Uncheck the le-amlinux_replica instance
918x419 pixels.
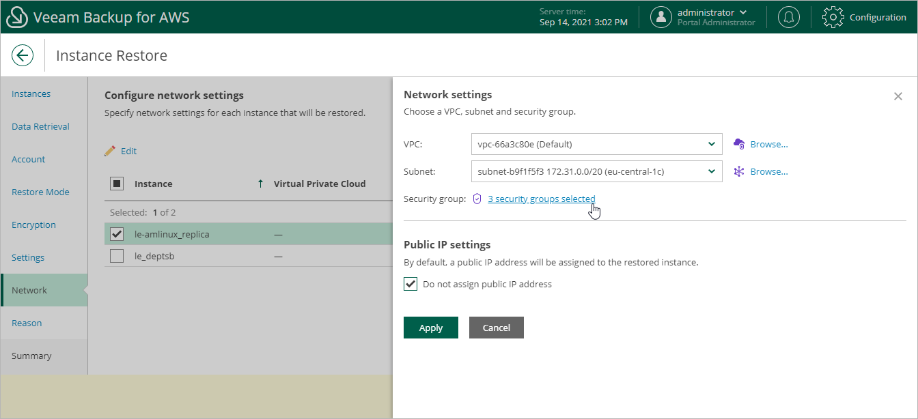click(115, 233)
